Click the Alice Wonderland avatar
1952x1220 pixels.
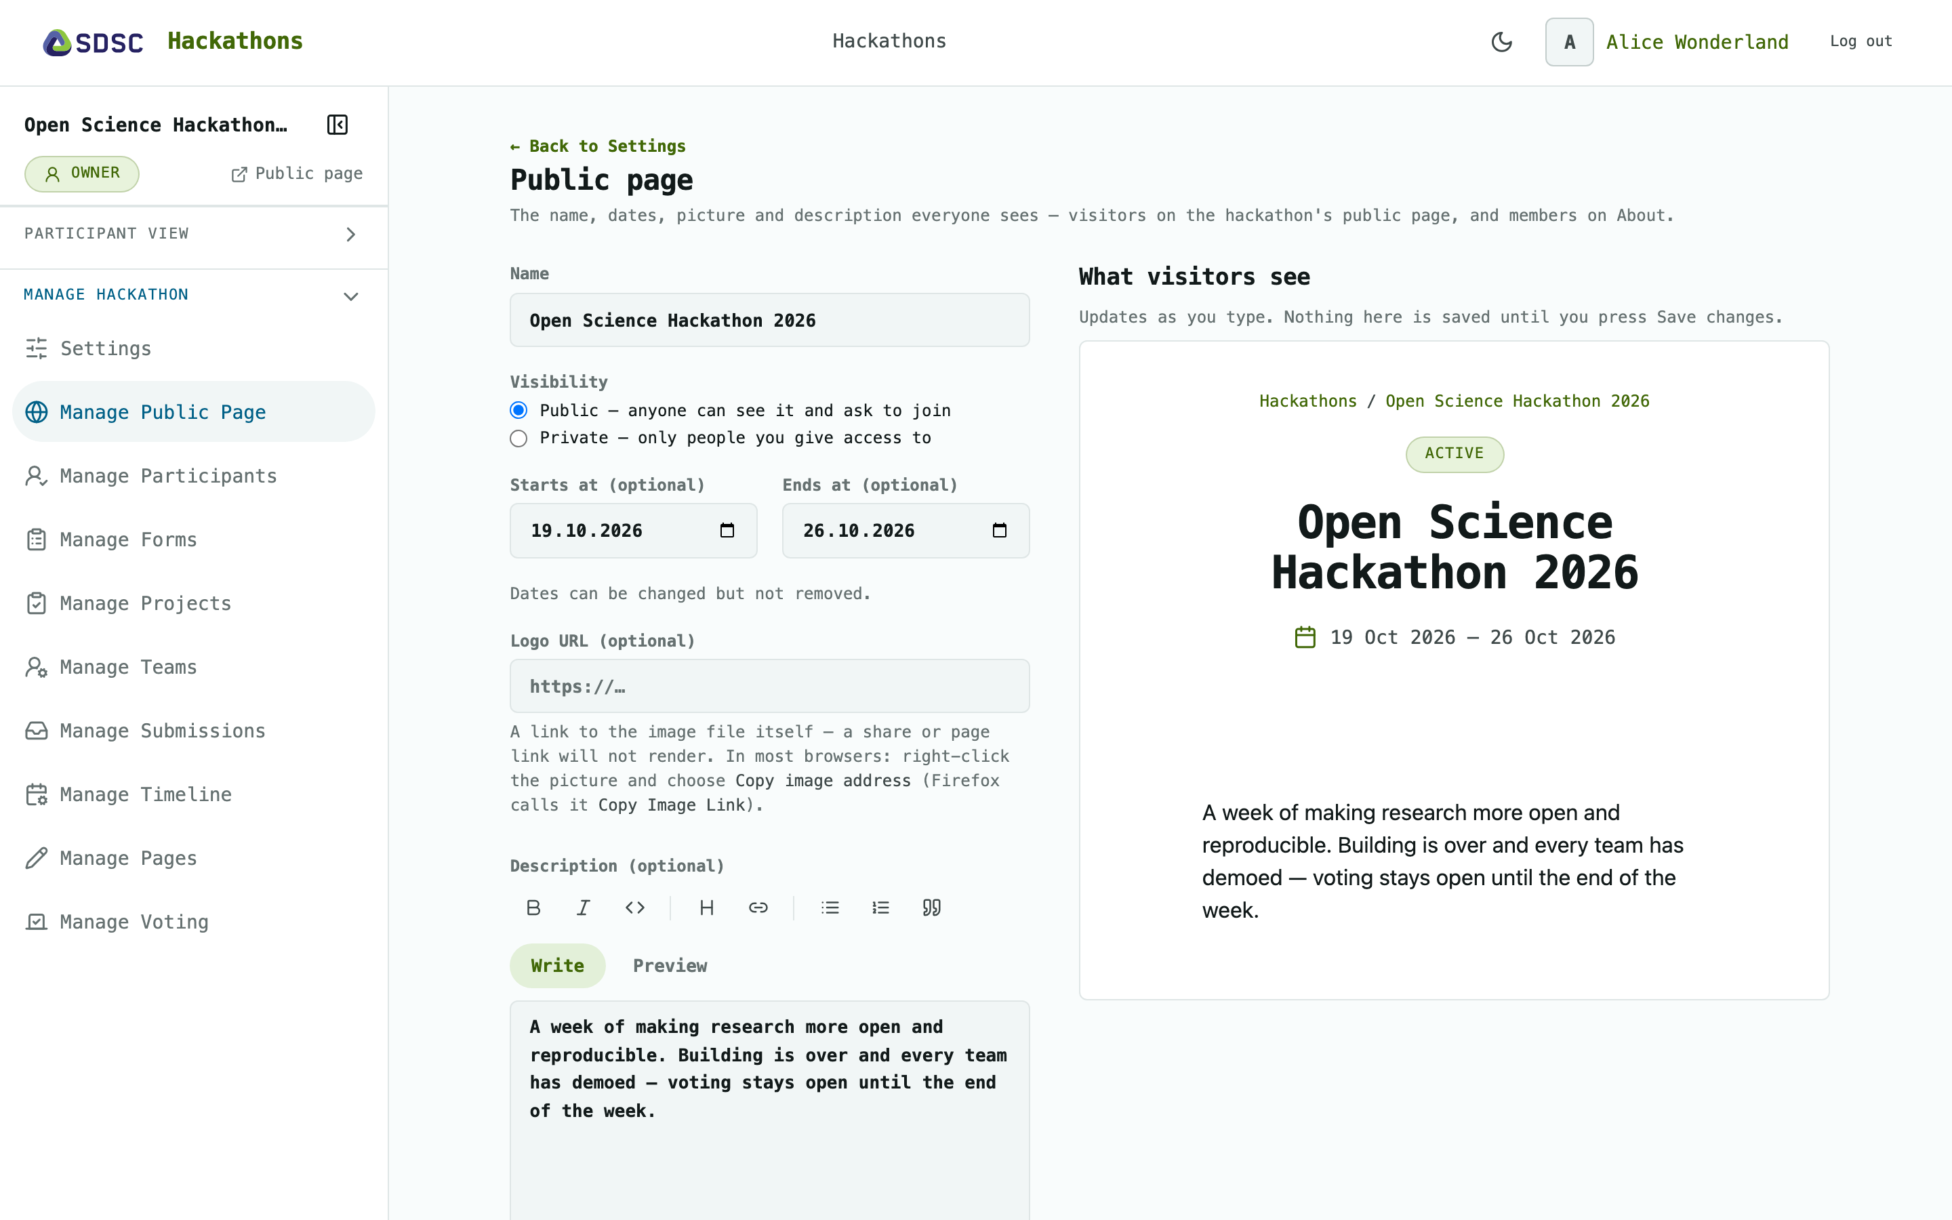1569,42
